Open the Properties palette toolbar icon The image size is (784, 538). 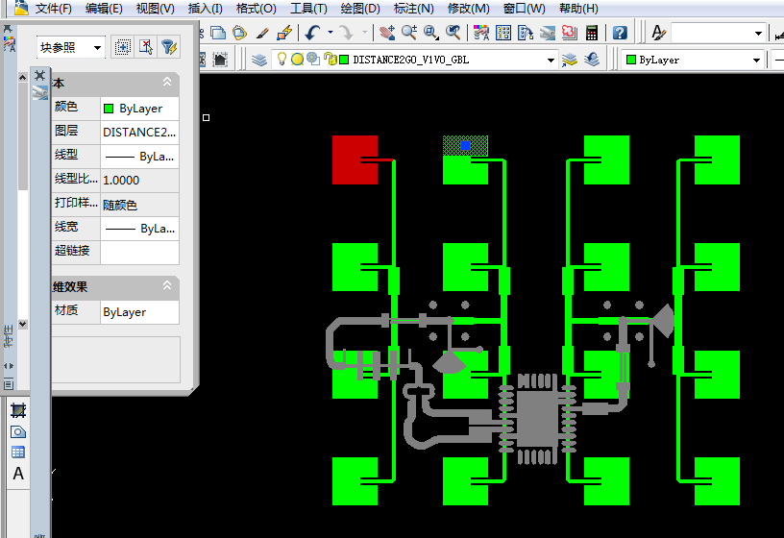[481, 33]
